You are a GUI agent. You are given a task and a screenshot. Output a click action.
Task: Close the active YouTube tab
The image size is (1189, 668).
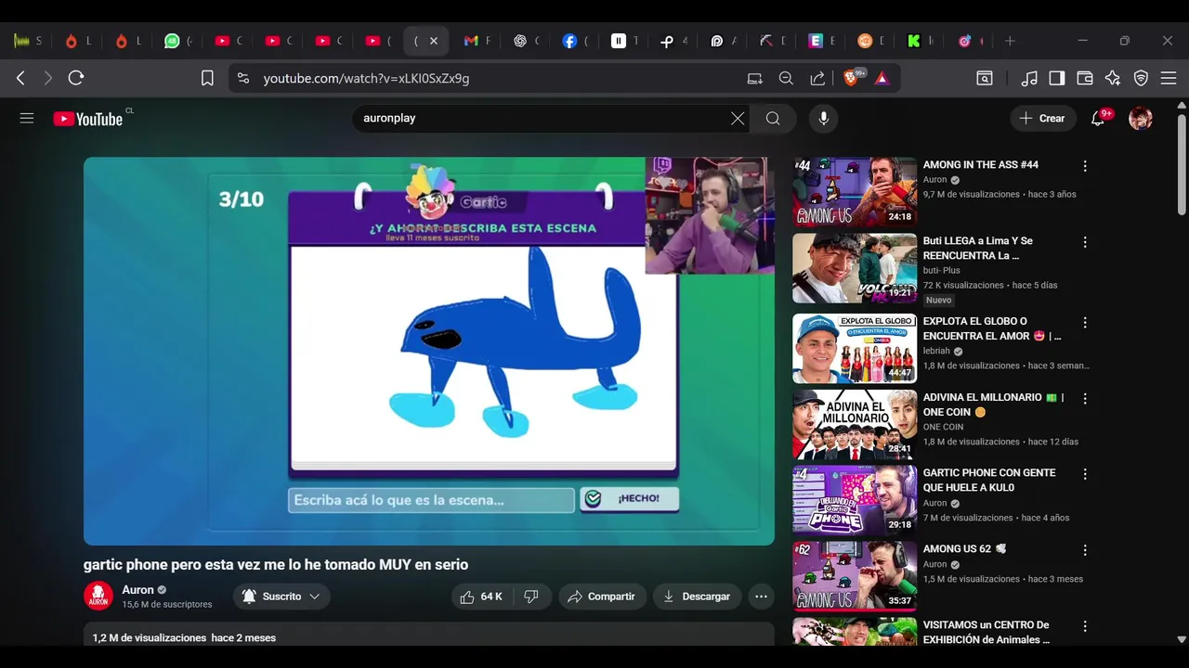(433, 41)
